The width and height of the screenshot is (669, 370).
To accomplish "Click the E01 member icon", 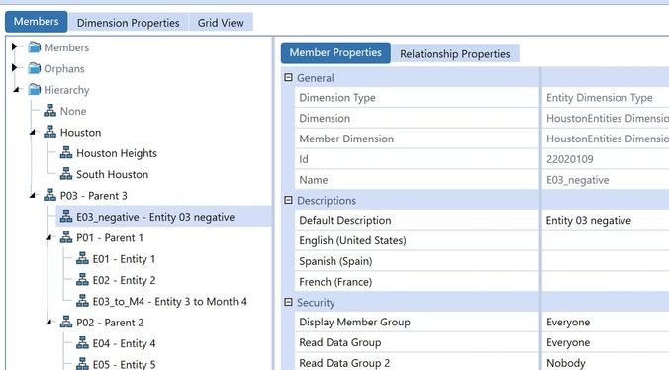I will point(82,258).
